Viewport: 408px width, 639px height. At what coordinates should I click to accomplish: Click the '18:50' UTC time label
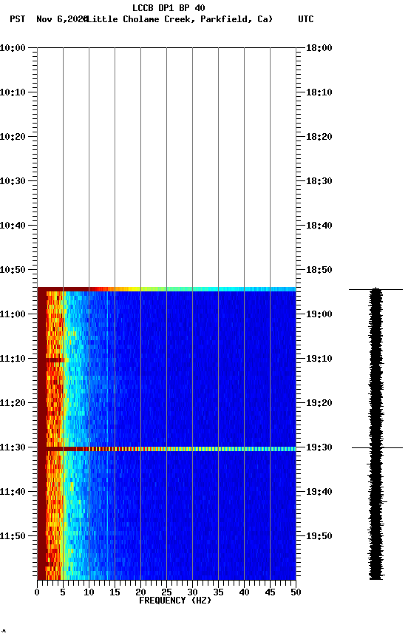point(319,270)
